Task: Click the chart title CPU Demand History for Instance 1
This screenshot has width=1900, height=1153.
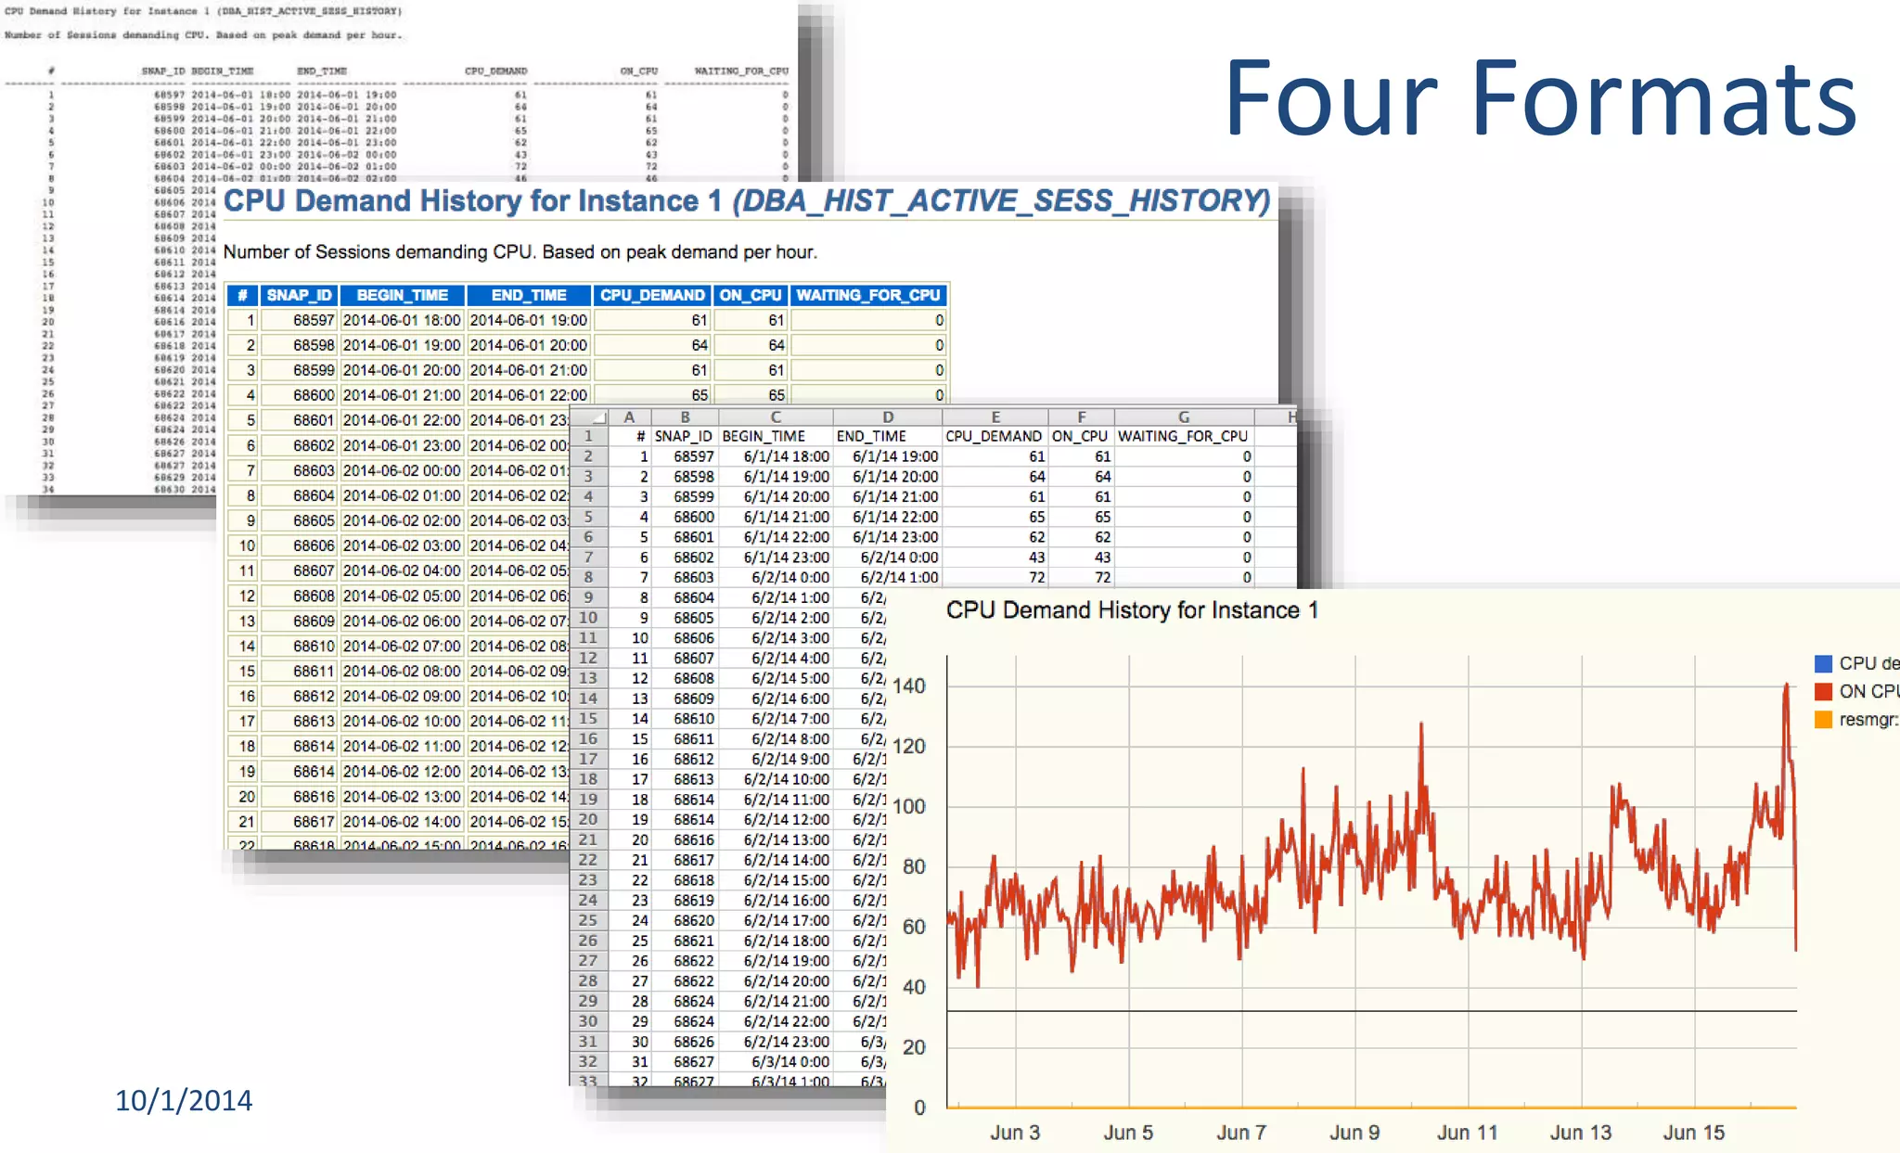Action: [1132, 610]
